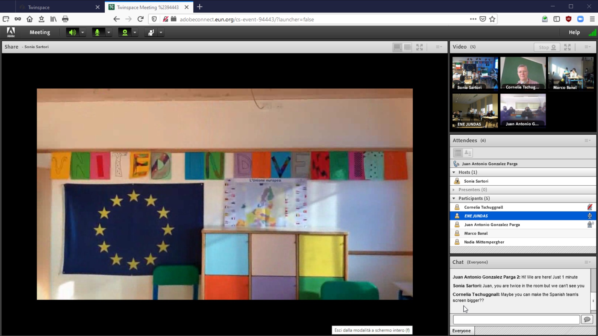
Task: Open the Attendees pod options menu
Action: click(587, 141)
